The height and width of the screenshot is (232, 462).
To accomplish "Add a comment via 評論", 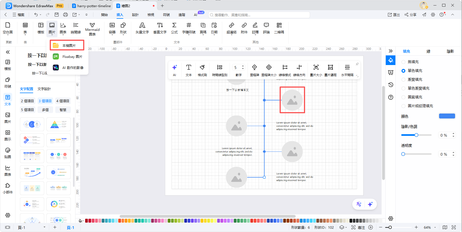I will (x=266, y=28).
